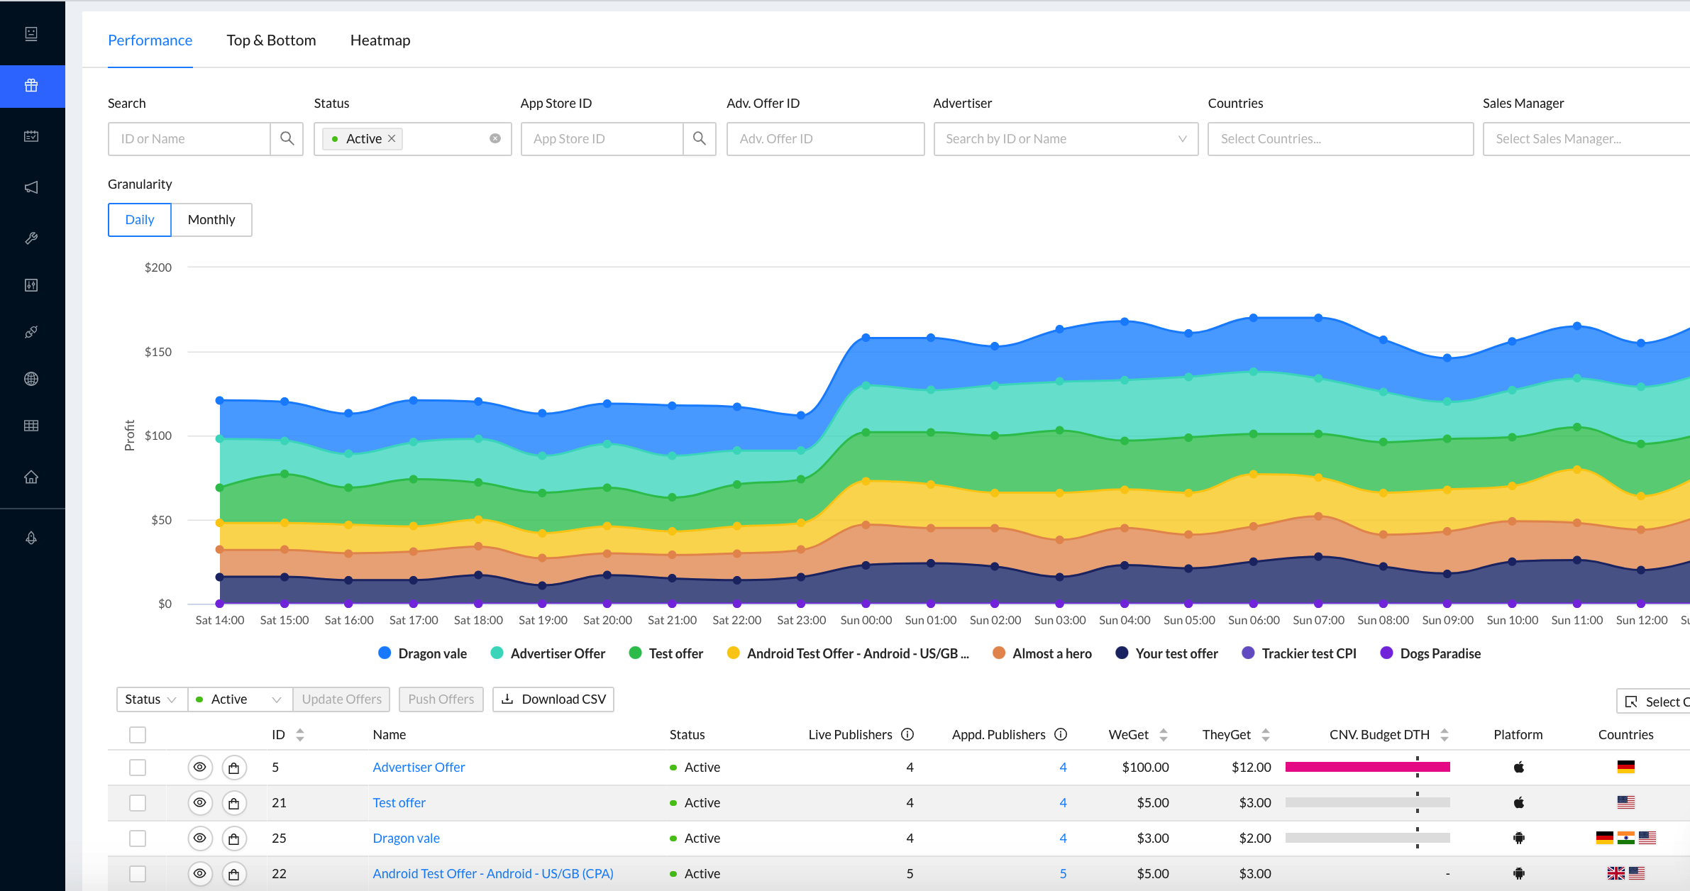Open the Countries selector dropdown
Viewport: 1690px width, 891px height.
pyautogui.click(x=1340, y=138)
